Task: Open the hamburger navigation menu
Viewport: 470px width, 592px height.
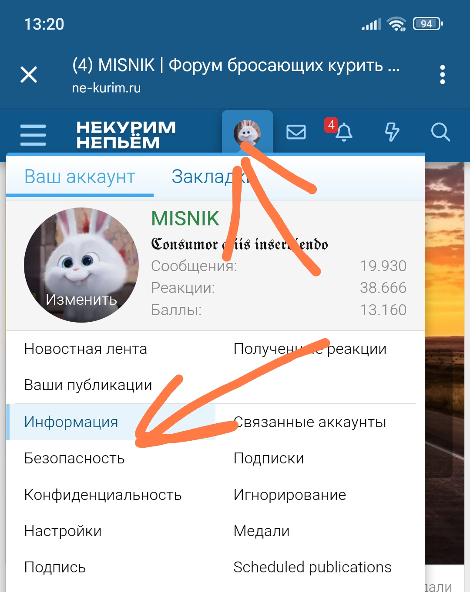Action: click(x=33, y=135)
